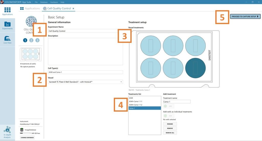Select A549+Cama-1 1:2 in treatments list
Image resolution: width=262 pixels, height=141 pixels.
pos(145,105)
